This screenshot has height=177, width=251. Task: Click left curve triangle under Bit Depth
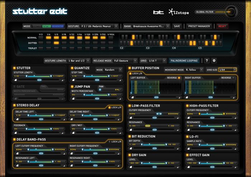click(x=131, y=148)
